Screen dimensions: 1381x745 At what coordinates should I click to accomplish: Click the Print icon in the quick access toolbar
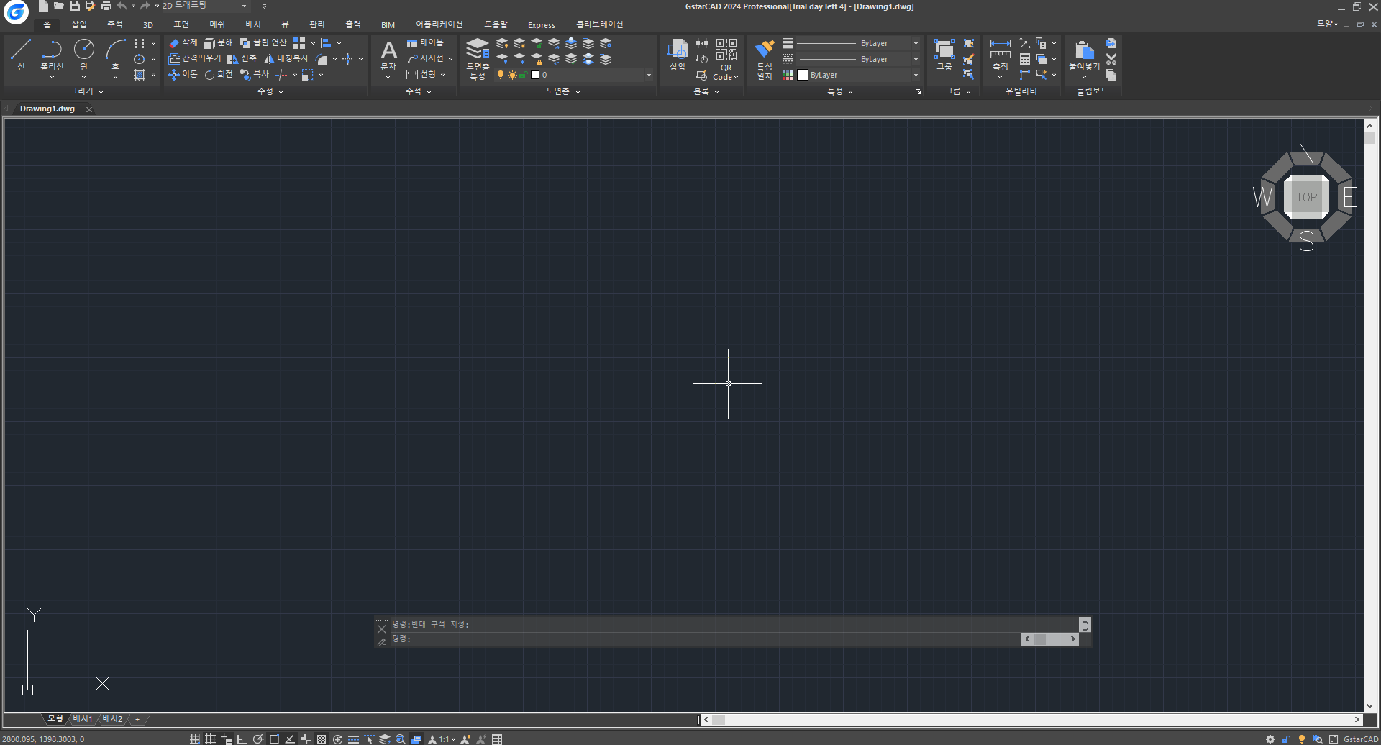pyautogui.click(x=106, y=6)
